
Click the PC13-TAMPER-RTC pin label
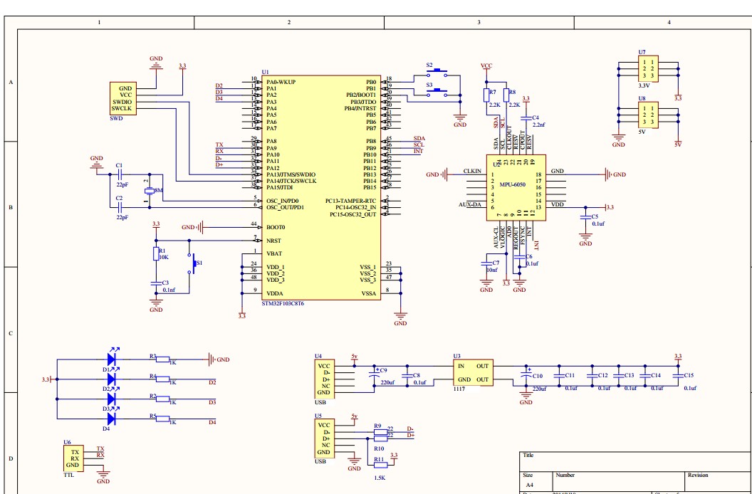350,201
